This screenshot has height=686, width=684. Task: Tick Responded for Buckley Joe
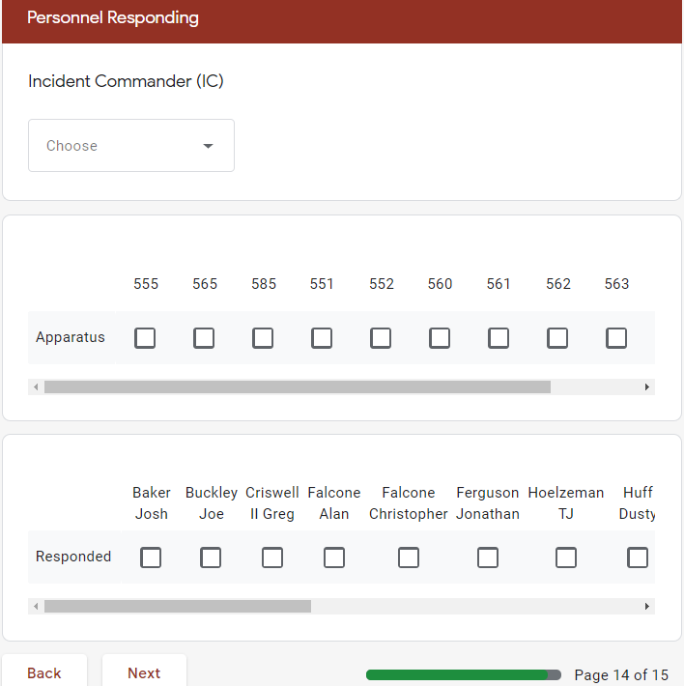pos(211,557)
